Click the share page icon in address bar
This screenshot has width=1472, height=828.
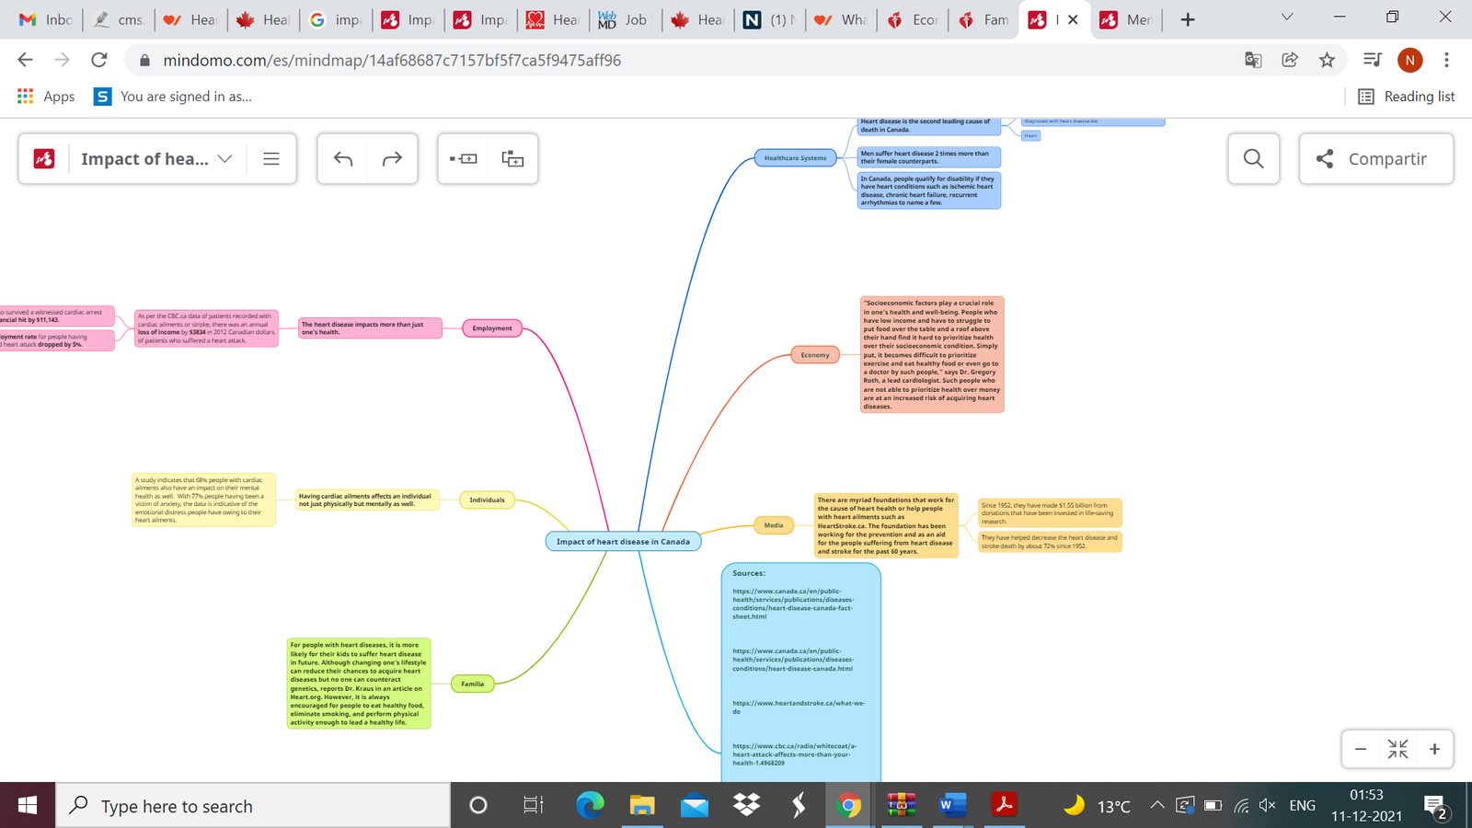click(x=1290, y=60)
